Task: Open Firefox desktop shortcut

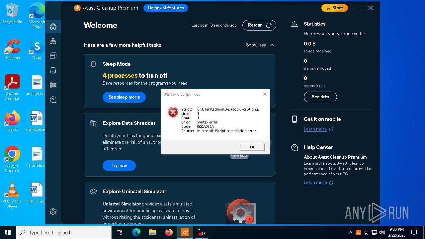Action: click(x=12, y=121)
